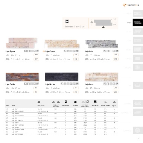Click the first usage icon beside Laja Oxido
The height and width of the screenshot is (143, 143).
pos(25,84)
